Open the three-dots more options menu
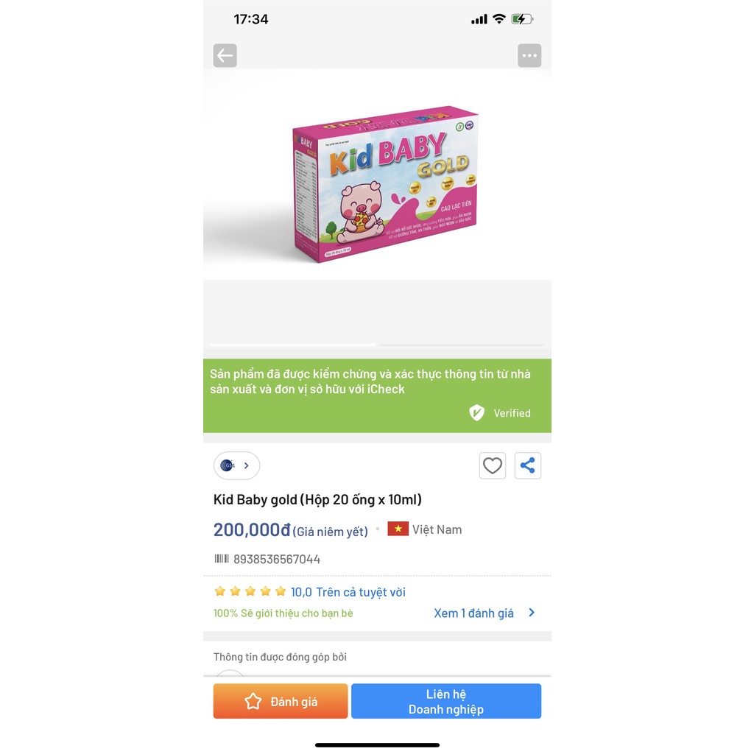Image resolution: width=754 pixels, height=754 pixels. [529, 55]
